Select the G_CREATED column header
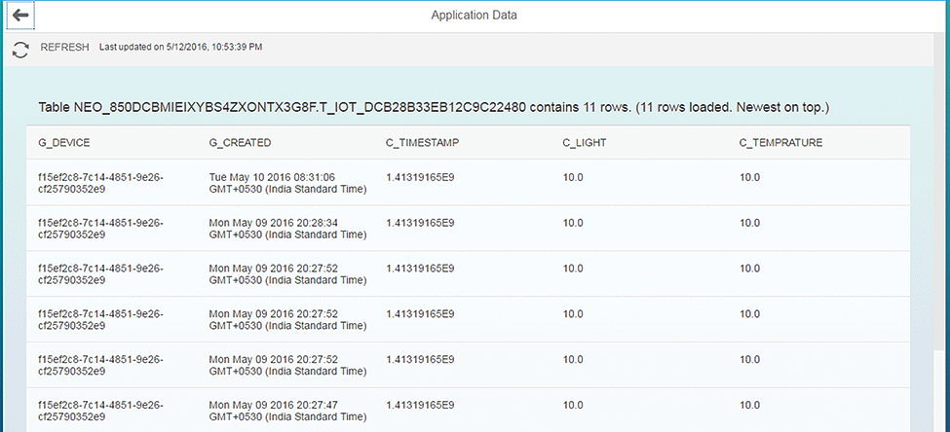The image size is (950, 432). tap(240, 143)
